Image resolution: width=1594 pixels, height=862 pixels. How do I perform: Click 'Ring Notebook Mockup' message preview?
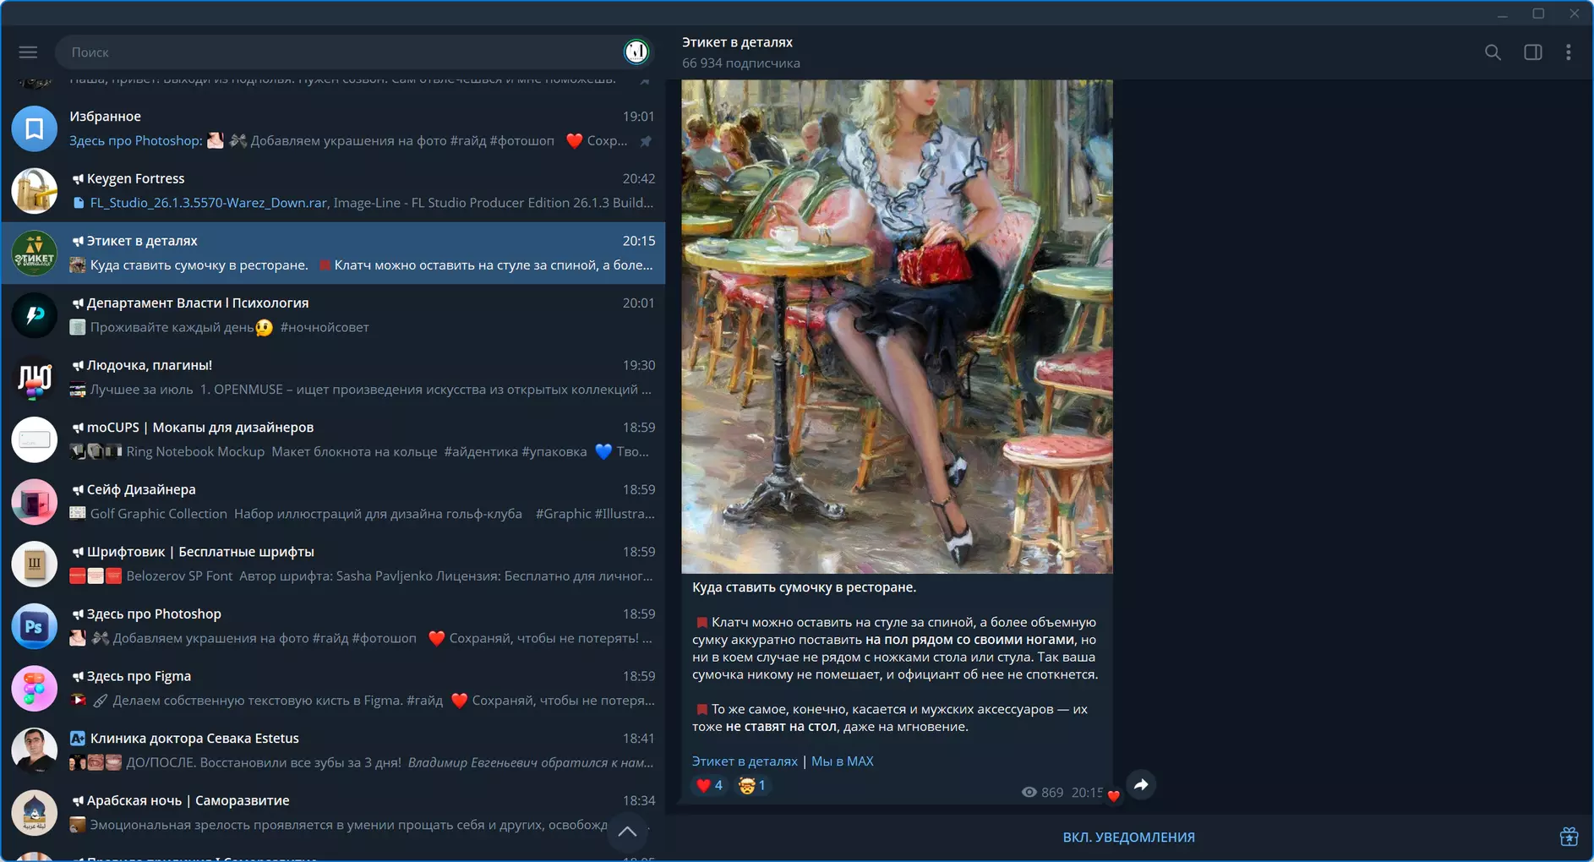195,452
